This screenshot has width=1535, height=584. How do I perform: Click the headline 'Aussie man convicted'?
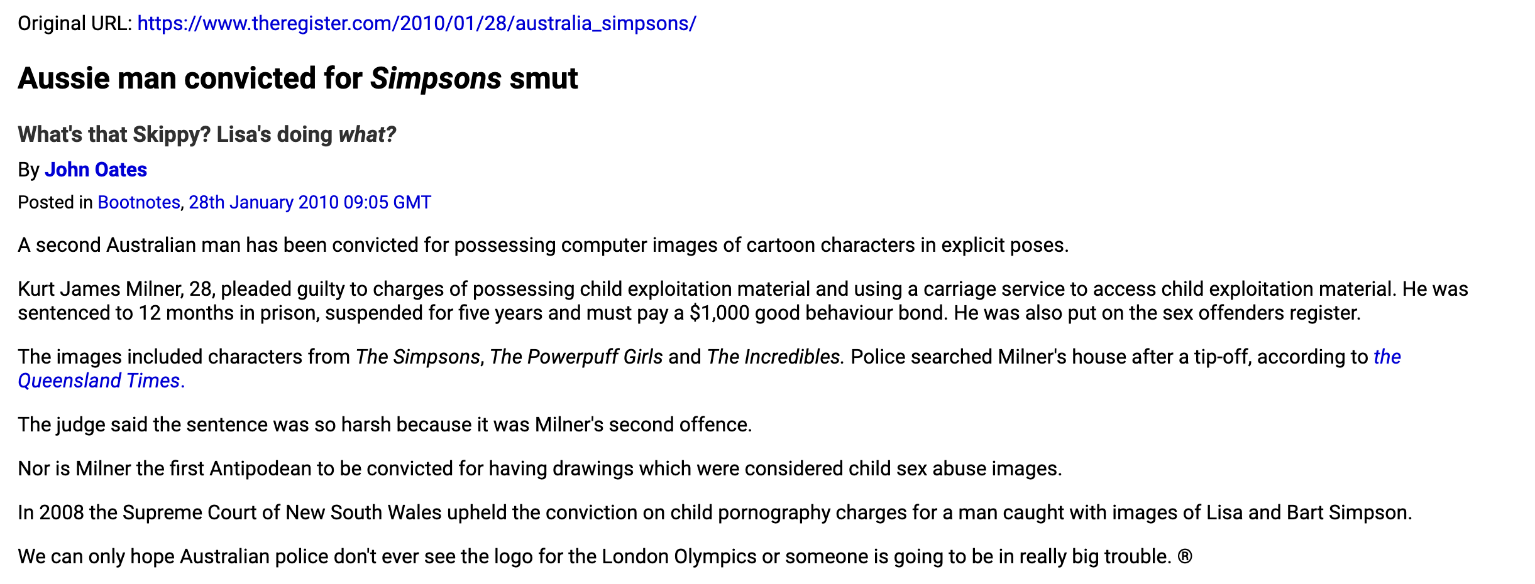coord(190,78)
